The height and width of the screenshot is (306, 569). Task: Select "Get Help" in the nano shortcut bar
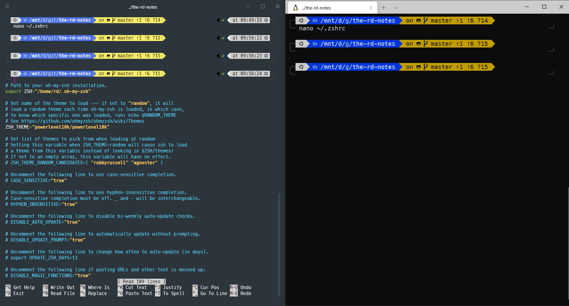point(24,287)
